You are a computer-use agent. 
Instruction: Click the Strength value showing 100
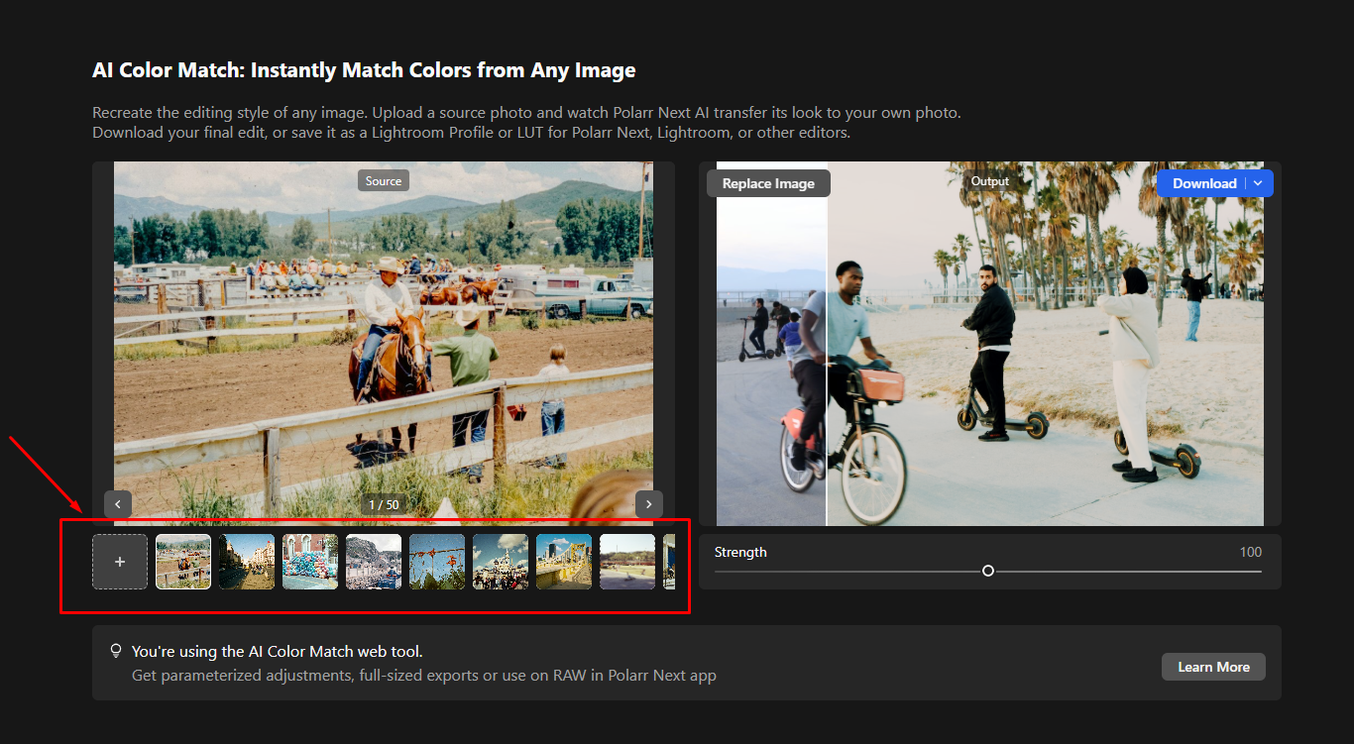[1251, 552]
